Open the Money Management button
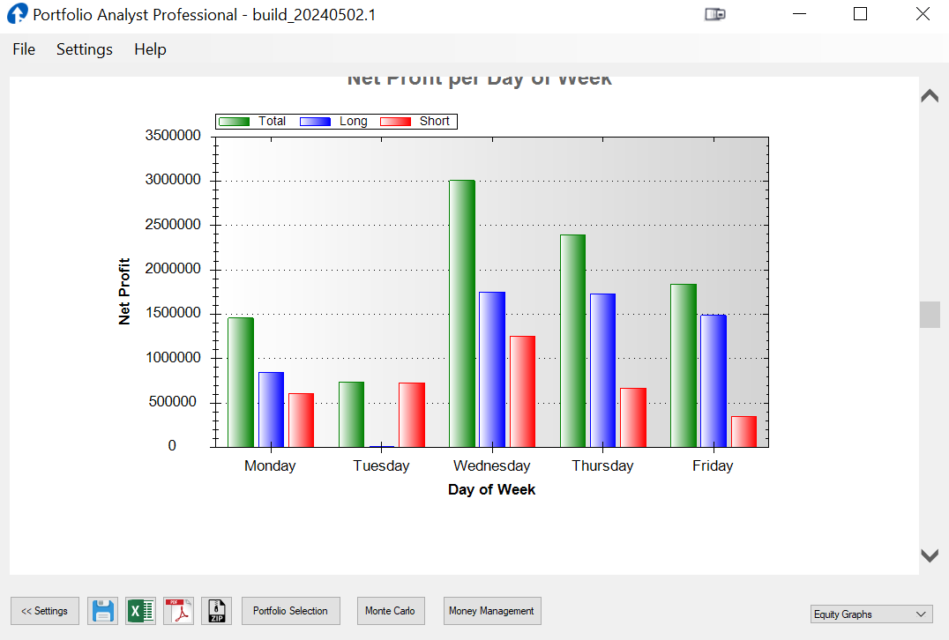This screenshot has width=949, height=640. pos(491,611)
